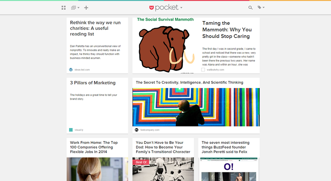
Task: Click the waitbutwhy.com favicon
Action: 203,70
